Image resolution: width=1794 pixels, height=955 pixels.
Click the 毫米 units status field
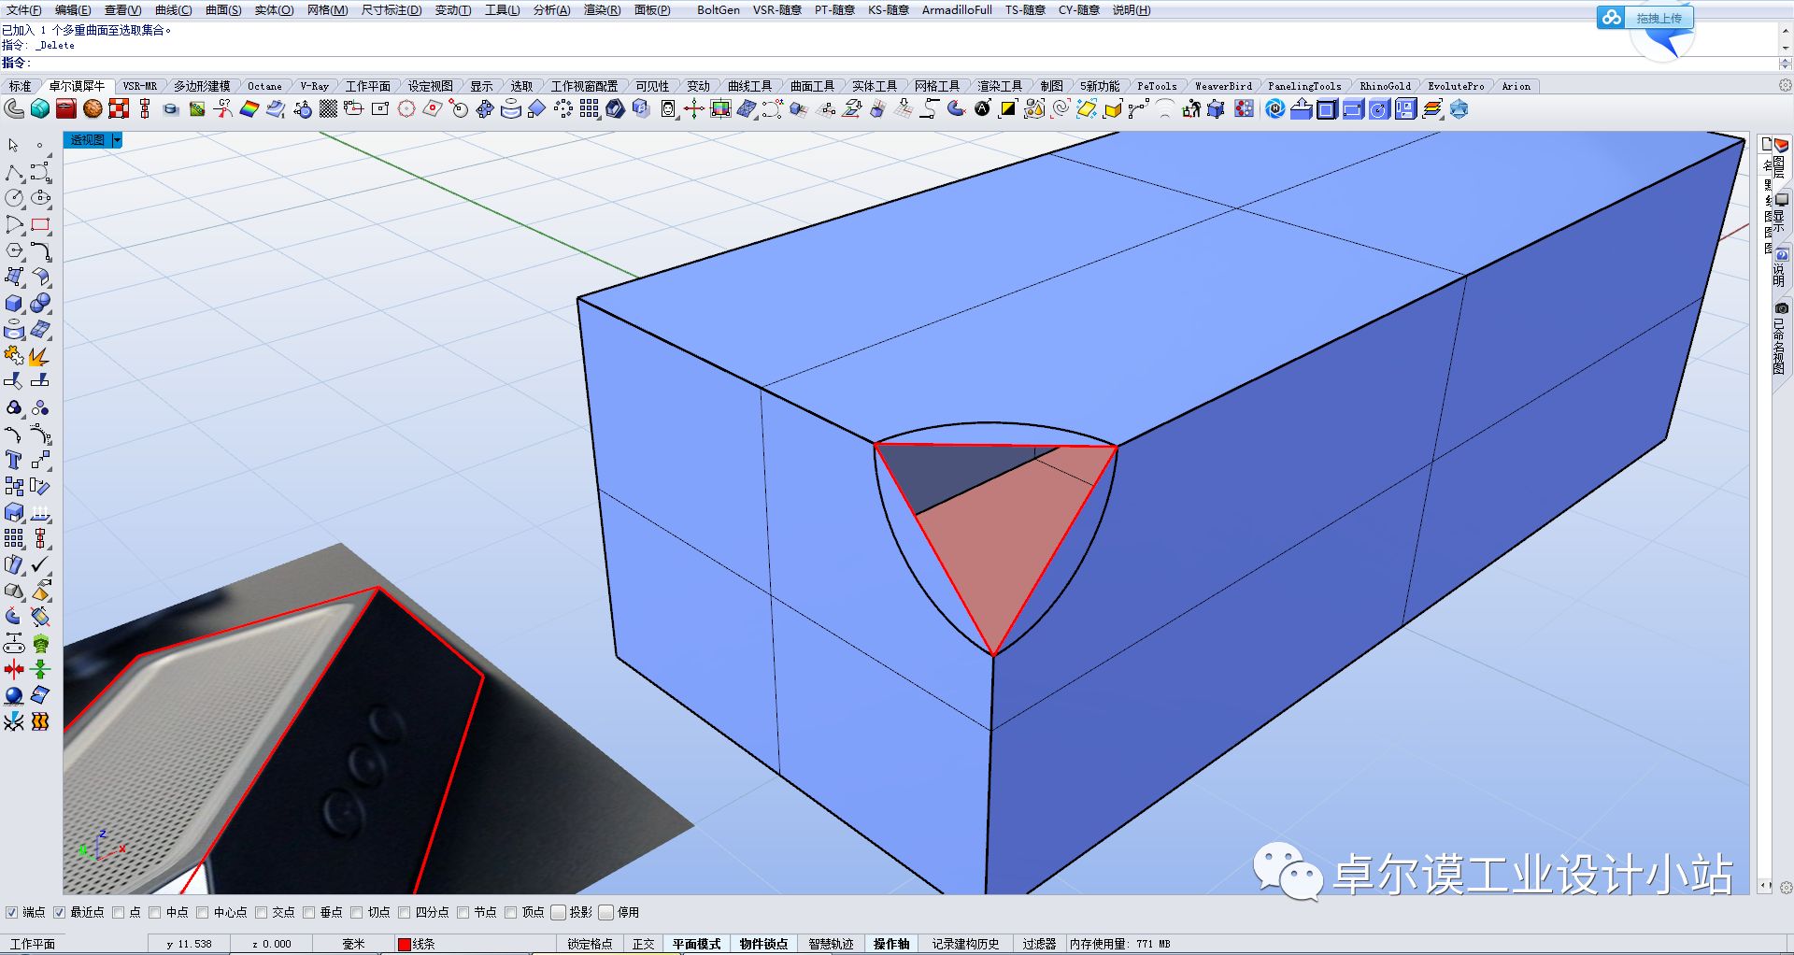tap(353, 945)
